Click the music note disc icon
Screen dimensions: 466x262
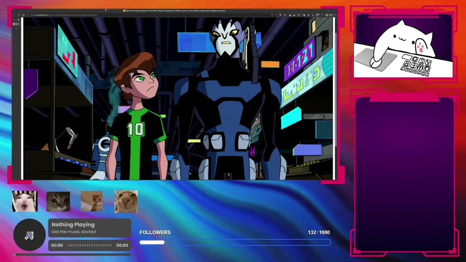[29, 235]
